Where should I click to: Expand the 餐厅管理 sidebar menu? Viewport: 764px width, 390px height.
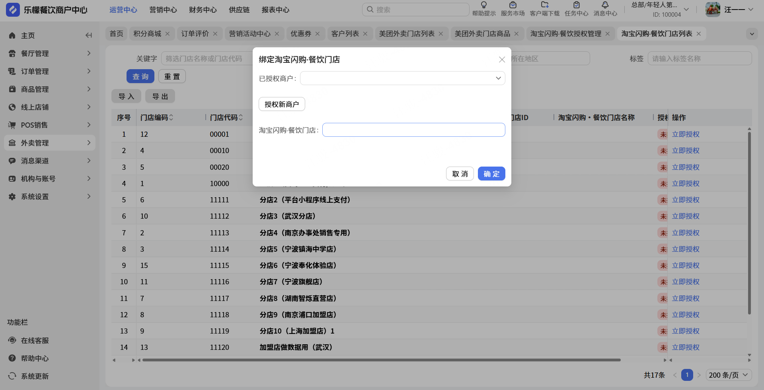pyautogui.click(x=50, y=53)
